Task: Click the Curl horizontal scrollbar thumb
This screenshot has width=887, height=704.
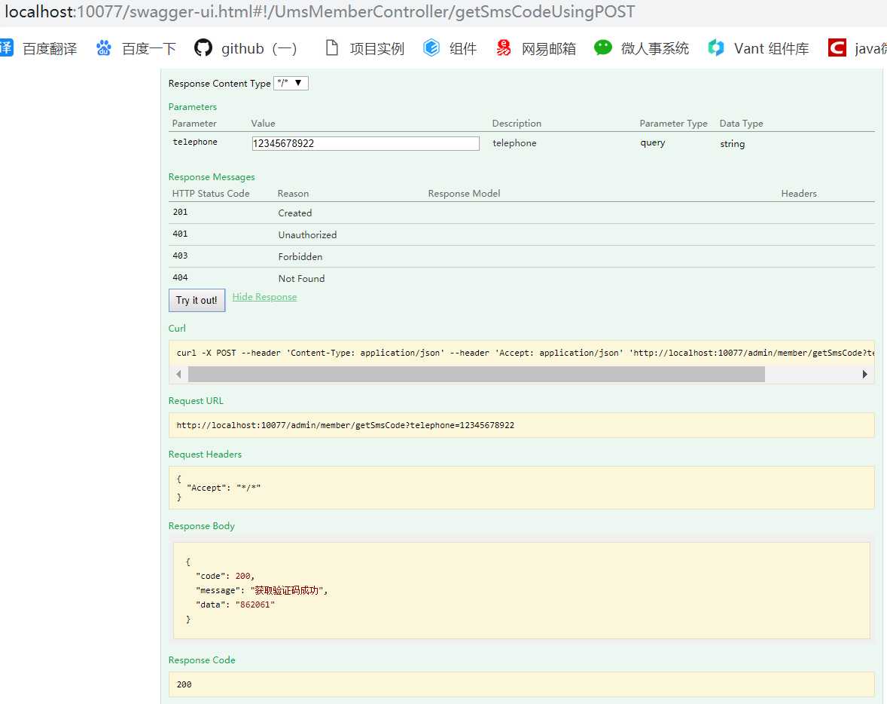Action: pos(477,375)
